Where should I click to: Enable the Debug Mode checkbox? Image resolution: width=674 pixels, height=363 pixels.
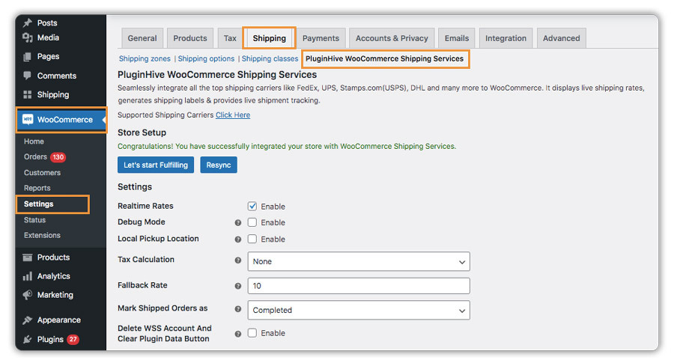tap(252, 222)
